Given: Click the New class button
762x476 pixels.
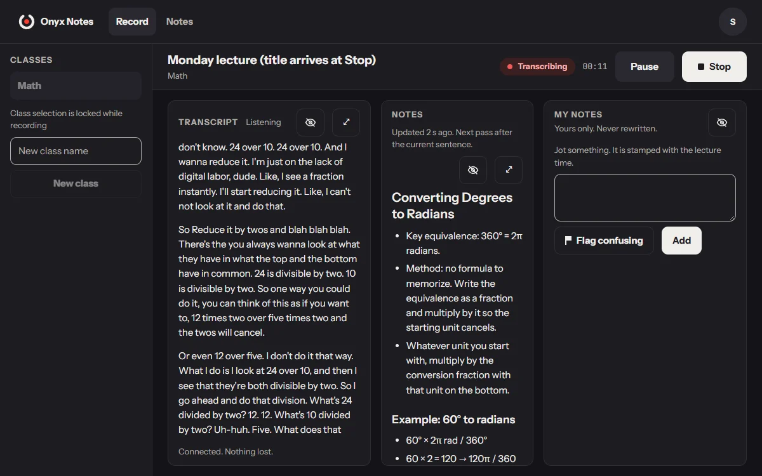Looking at the screenshot, I should click(76, 183).
